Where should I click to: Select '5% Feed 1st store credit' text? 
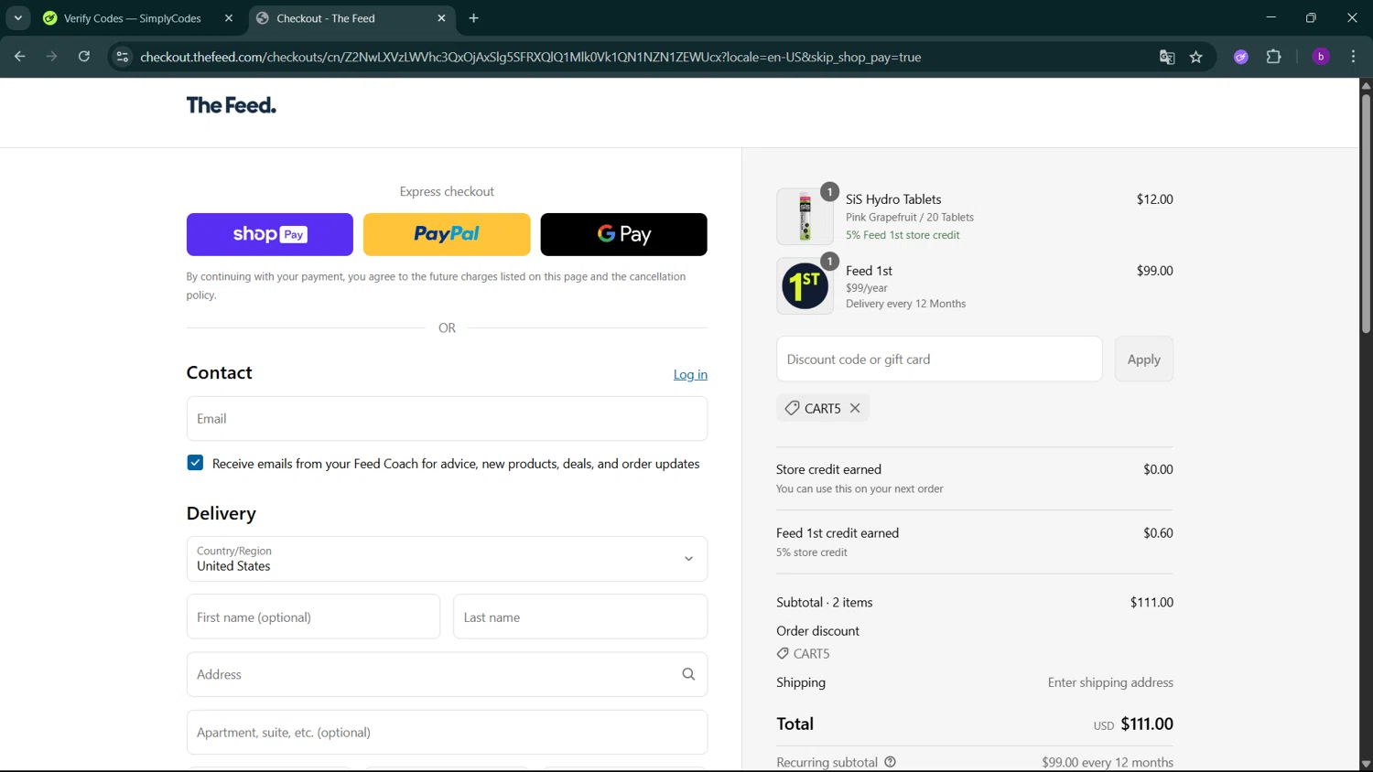(x=903, y=235)
